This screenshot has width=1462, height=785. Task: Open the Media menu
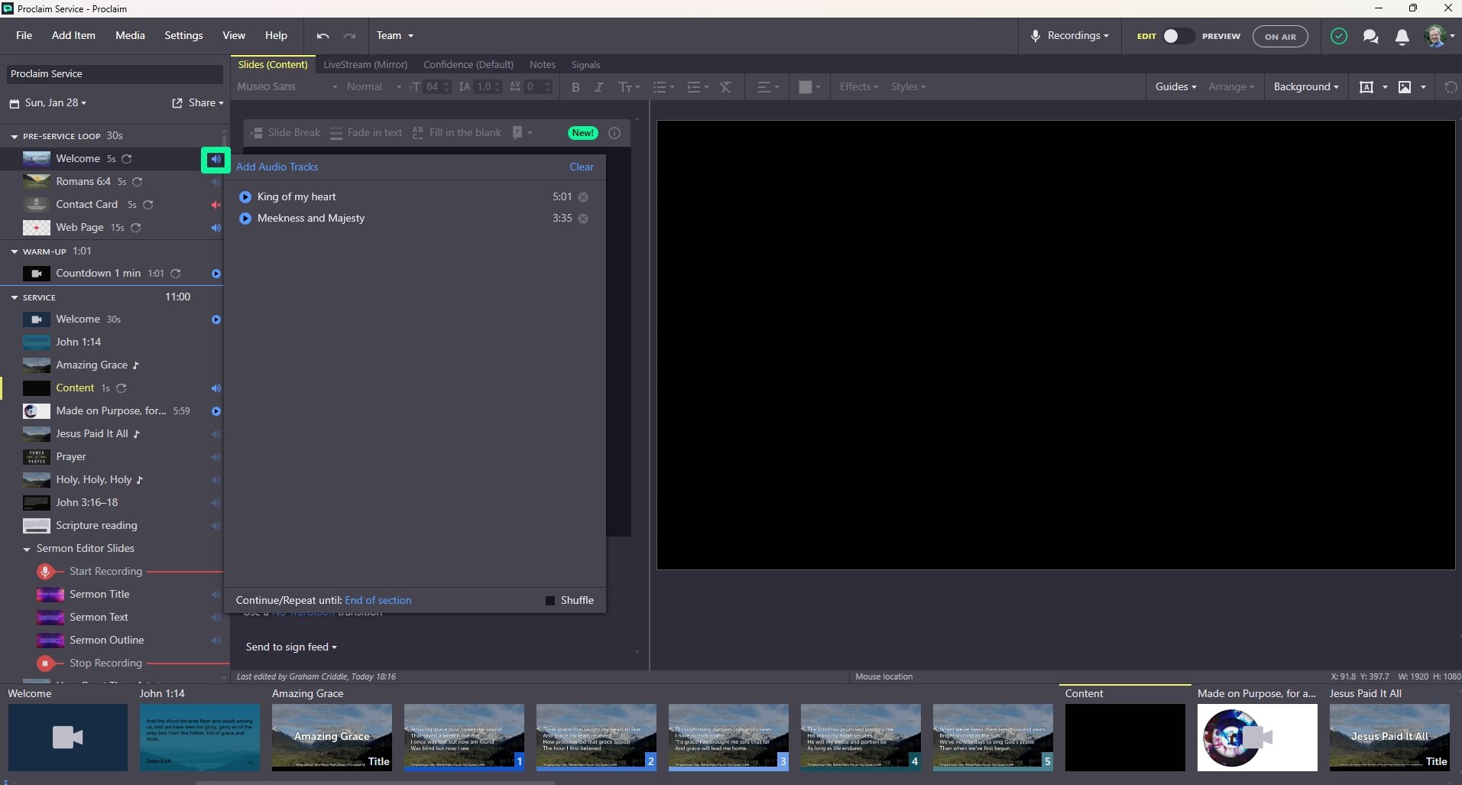click(129, 35)
